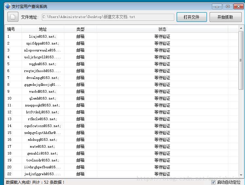Click number 1 in 编号 column
The width and height of the screenshot is (245, 185).
[x=8, y=36]
